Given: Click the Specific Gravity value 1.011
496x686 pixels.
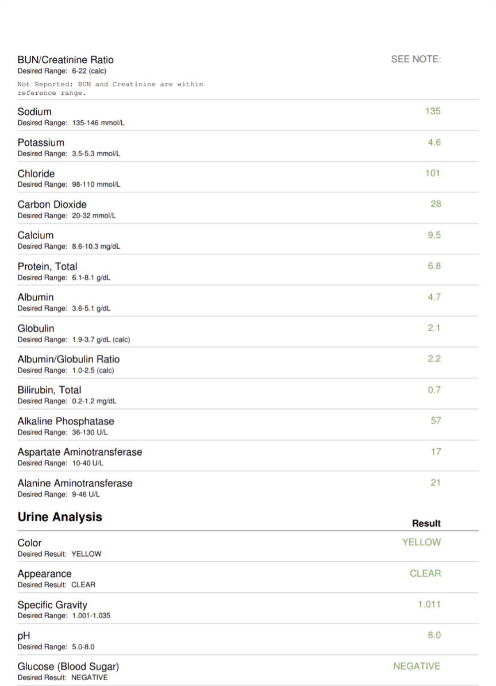Looking at the screenshot, I should (429, 604).
